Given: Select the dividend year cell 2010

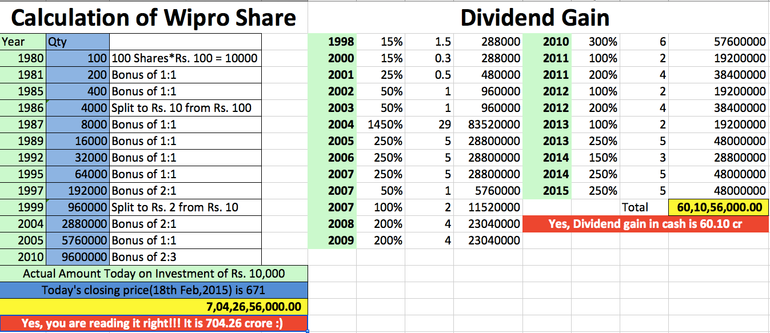Looking at the screenshot, I should click(547, 42).
